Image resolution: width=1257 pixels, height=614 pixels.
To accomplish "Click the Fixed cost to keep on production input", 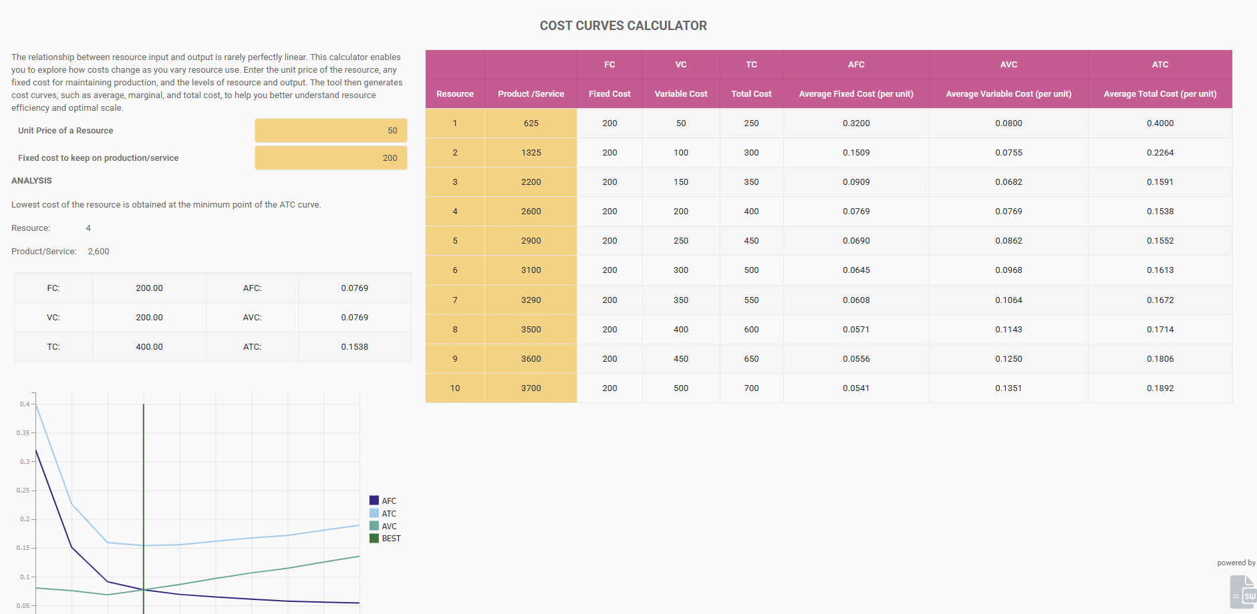I will point(331,158).
